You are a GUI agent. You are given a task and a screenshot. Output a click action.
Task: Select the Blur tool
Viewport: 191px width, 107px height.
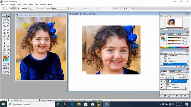click(4, 39)
